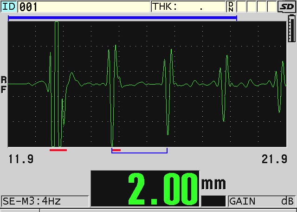Select the range start value 11.9
The image size is (297, 212).
(21, 159)
